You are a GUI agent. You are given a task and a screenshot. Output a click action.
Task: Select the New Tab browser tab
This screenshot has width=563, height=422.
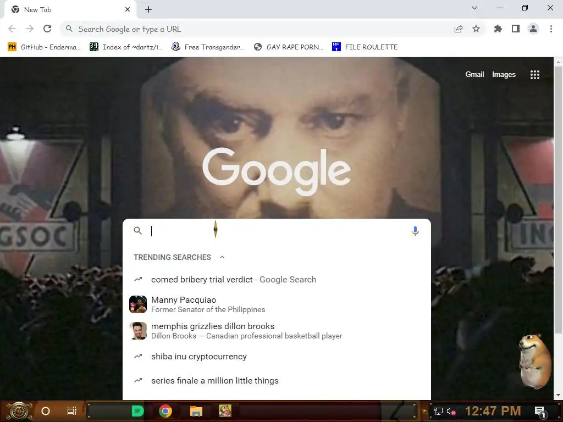pyautogui.click(x=70, y=10)
